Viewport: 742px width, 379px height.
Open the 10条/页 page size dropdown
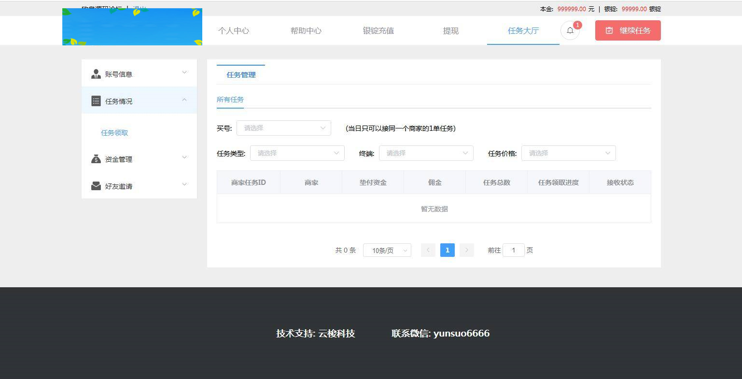[x=387, y=250]
